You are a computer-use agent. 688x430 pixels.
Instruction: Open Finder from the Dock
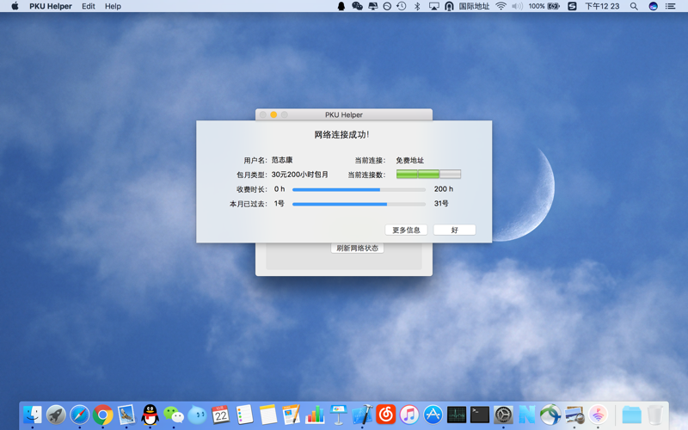coord(33,415)
